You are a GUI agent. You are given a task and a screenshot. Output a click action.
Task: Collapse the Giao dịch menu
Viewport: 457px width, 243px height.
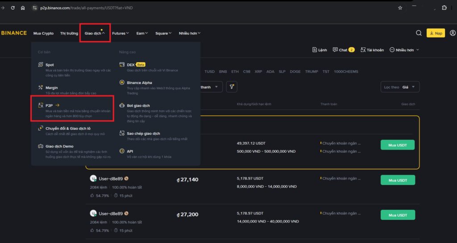[x=95, y=33]
